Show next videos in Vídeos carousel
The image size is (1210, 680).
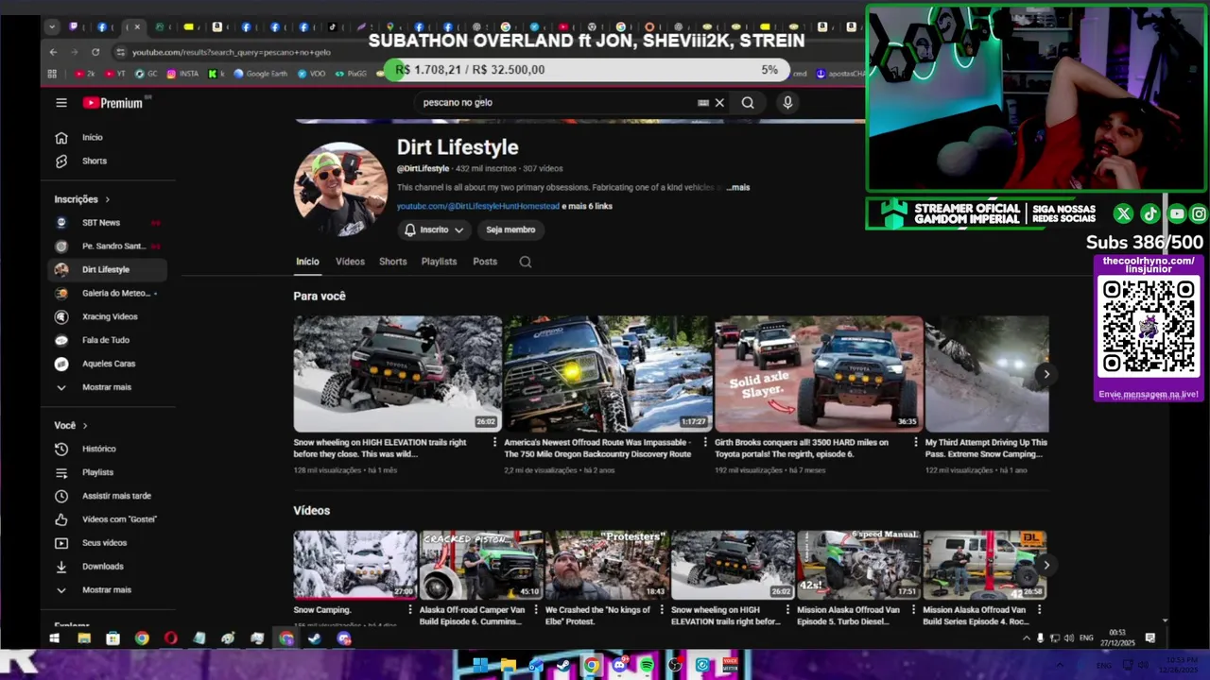[1046, 565]
